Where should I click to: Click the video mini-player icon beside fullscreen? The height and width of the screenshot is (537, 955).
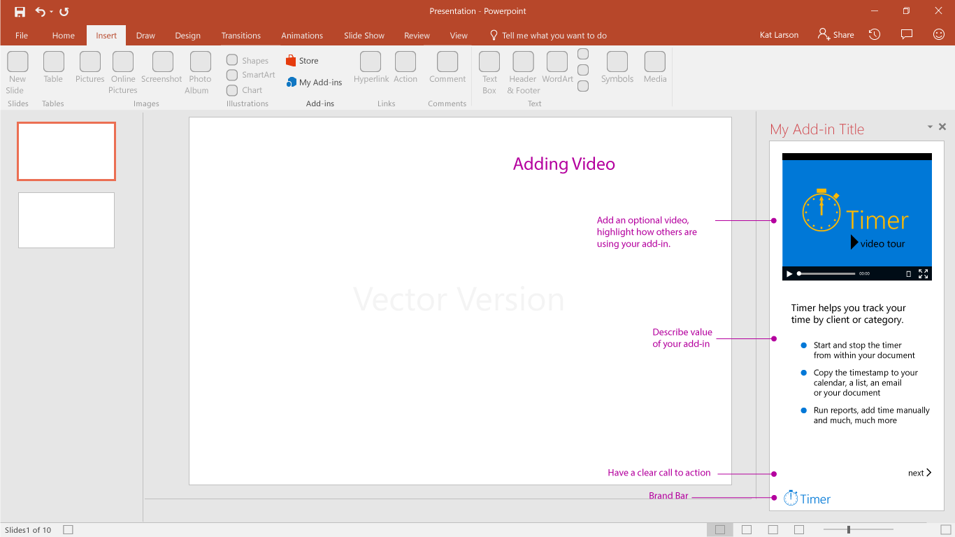(x=908, y=274)
